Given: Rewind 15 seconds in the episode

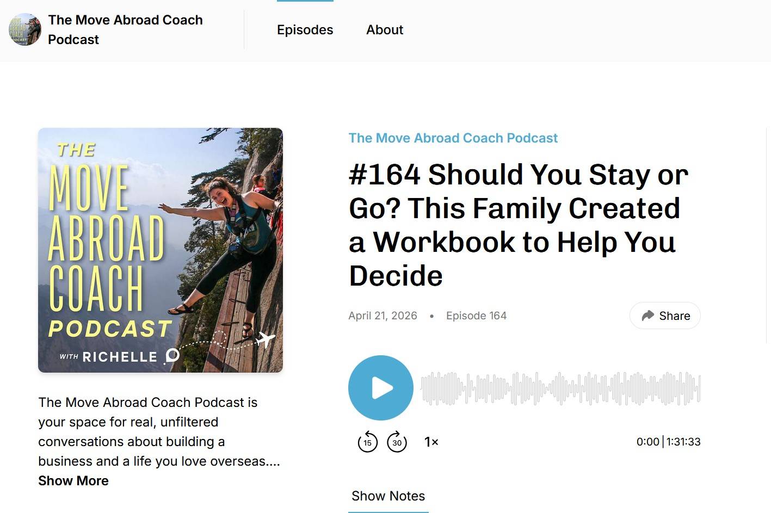Looking at the screenshot, I should (x=367, y=442).
